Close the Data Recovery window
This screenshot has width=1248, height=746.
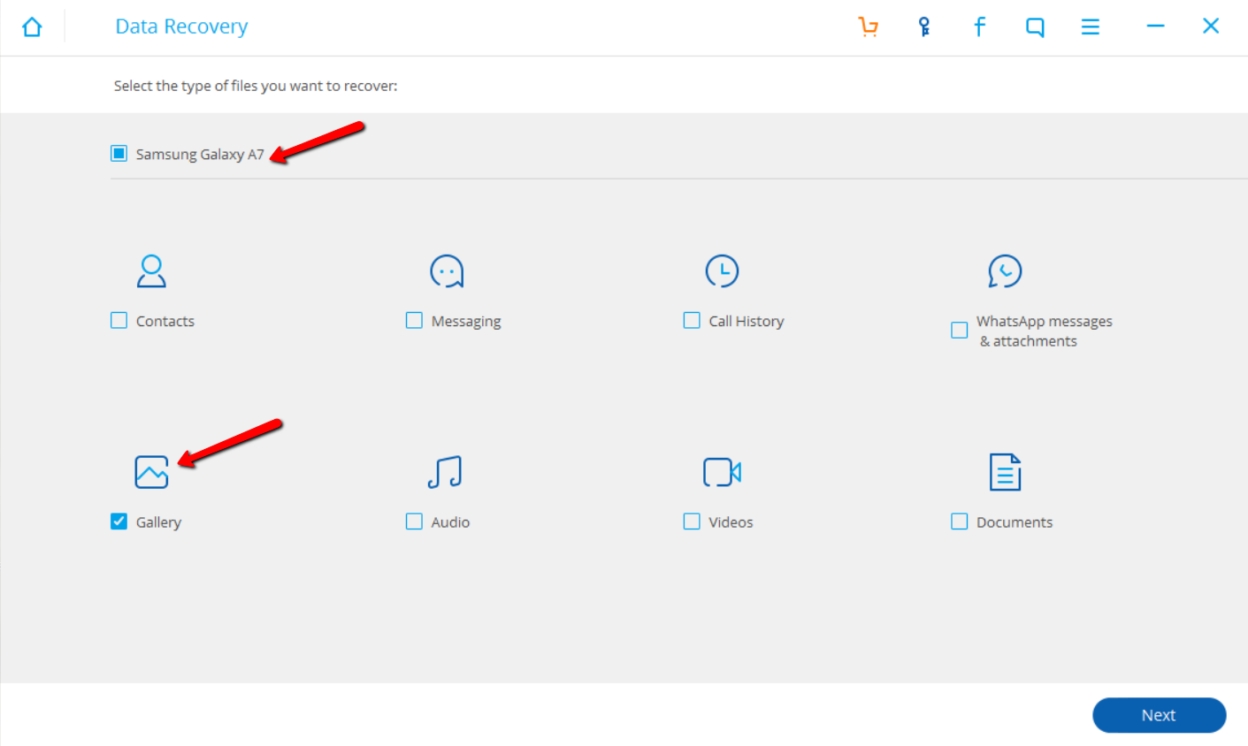tap(1211, 27)
